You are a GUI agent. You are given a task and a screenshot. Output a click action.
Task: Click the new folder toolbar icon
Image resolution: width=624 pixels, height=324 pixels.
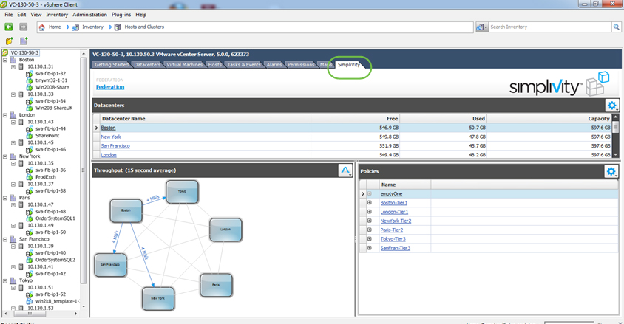tap(10, 41)
